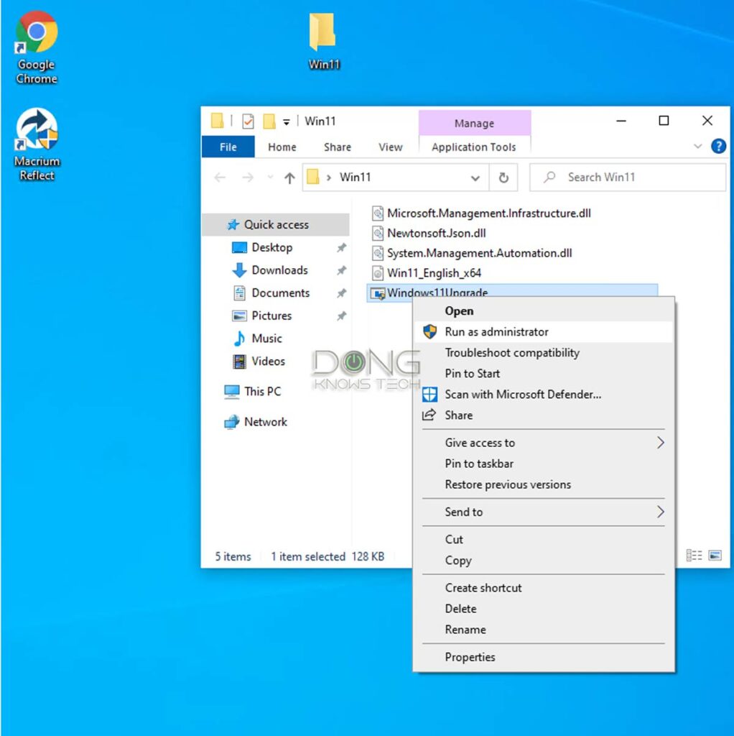The image size is (734, 736).
Task: Switch to the Home ribbon tab
Action: pos(282,147)
